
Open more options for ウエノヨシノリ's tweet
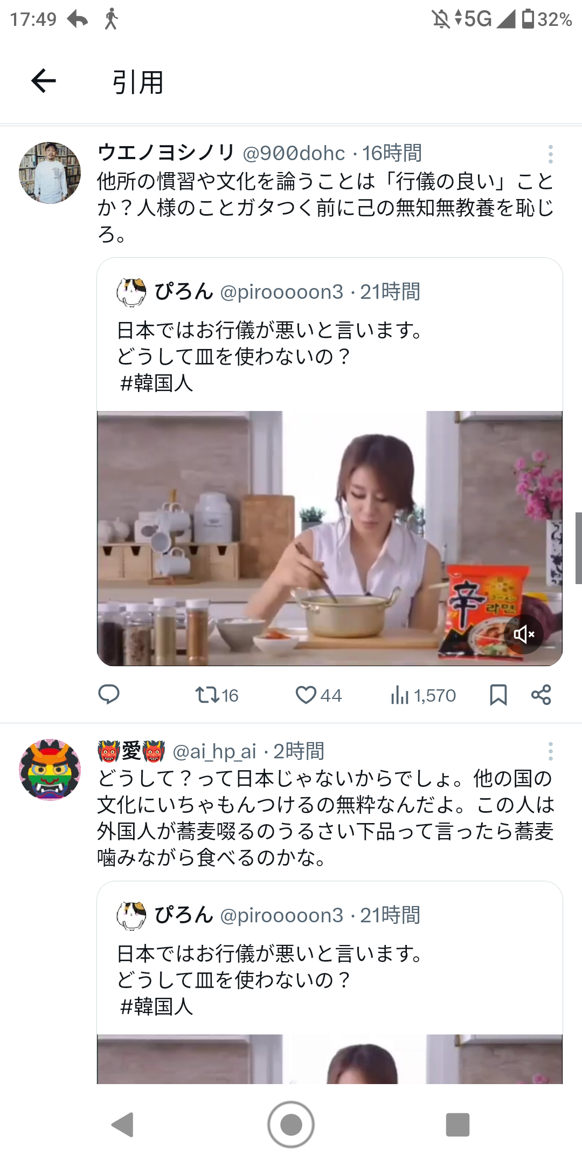coord(550,154)
